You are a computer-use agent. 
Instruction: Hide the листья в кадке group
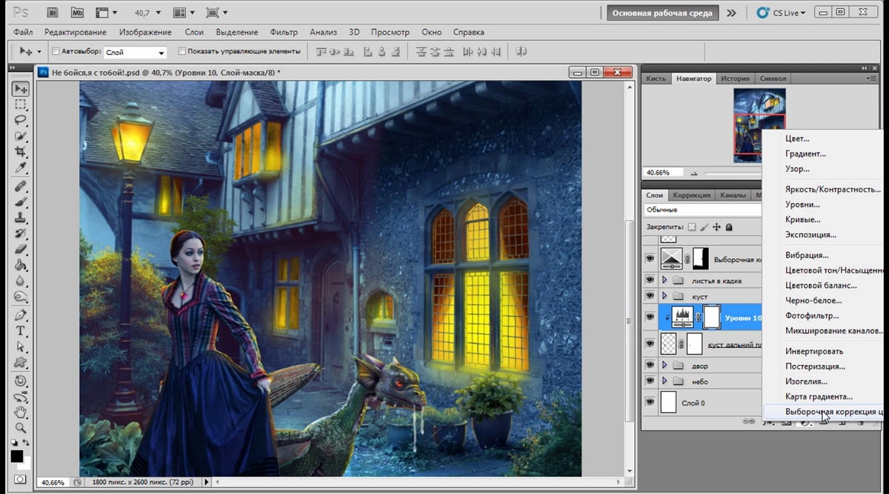click(650, 280)
